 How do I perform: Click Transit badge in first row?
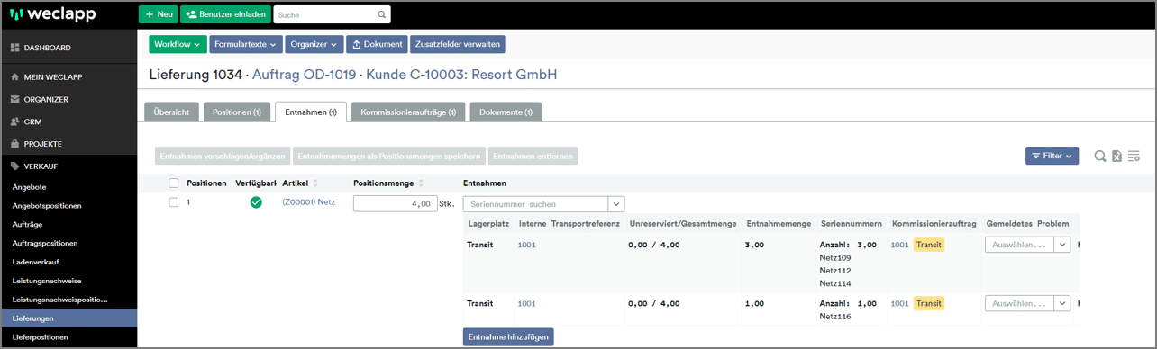point(929,245)
